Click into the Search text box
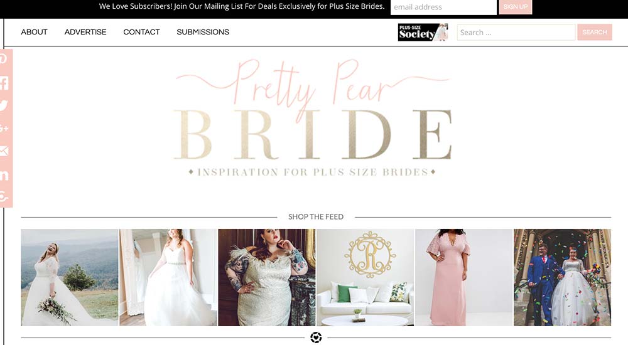Viewport: 628px width, 345px height. (x=516, y=33)
